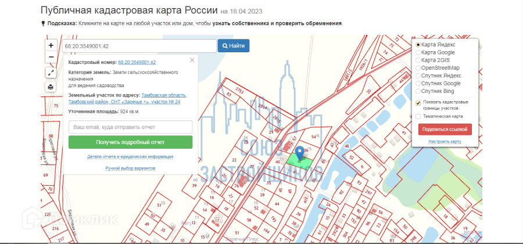Screen dimensions: 523x244
Task: Click parcel labeled 75 at left edge
Action: coord(56,106)
